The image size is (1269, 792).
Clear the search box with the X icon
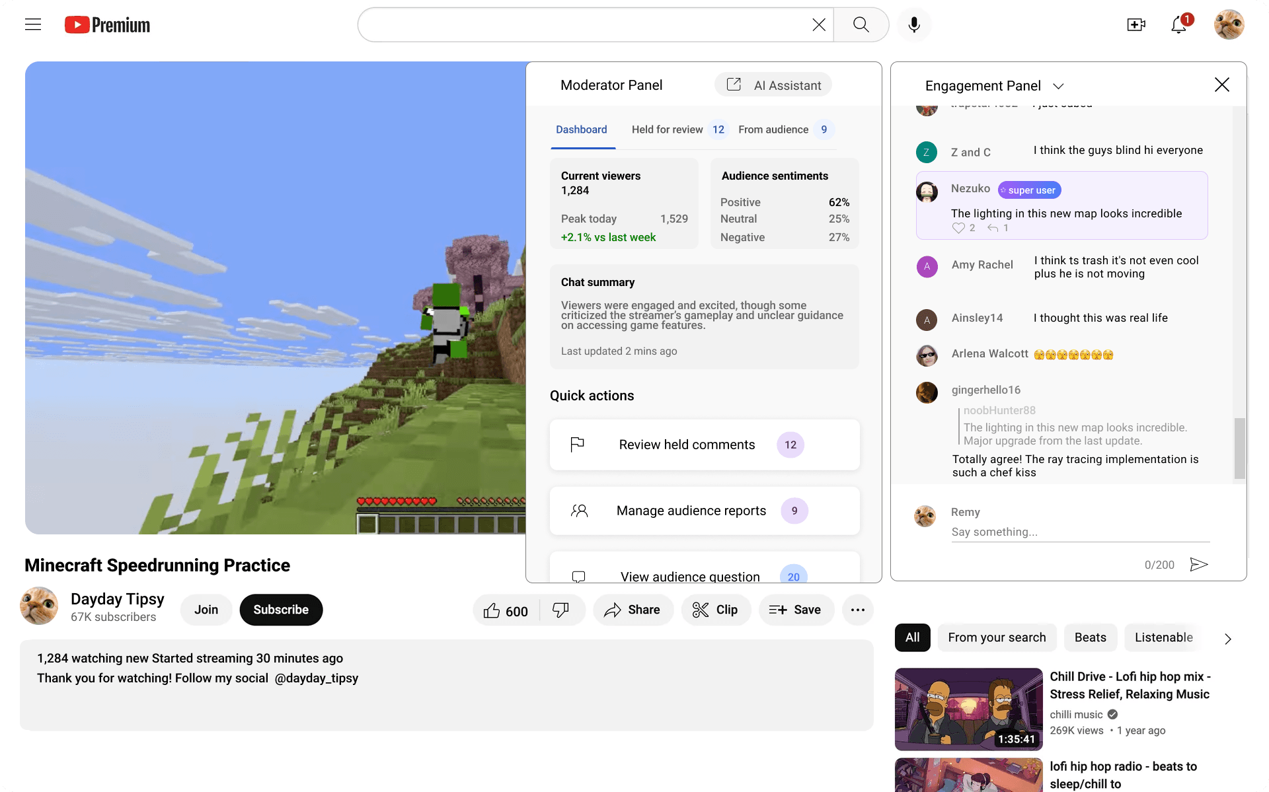click(819, 25)
